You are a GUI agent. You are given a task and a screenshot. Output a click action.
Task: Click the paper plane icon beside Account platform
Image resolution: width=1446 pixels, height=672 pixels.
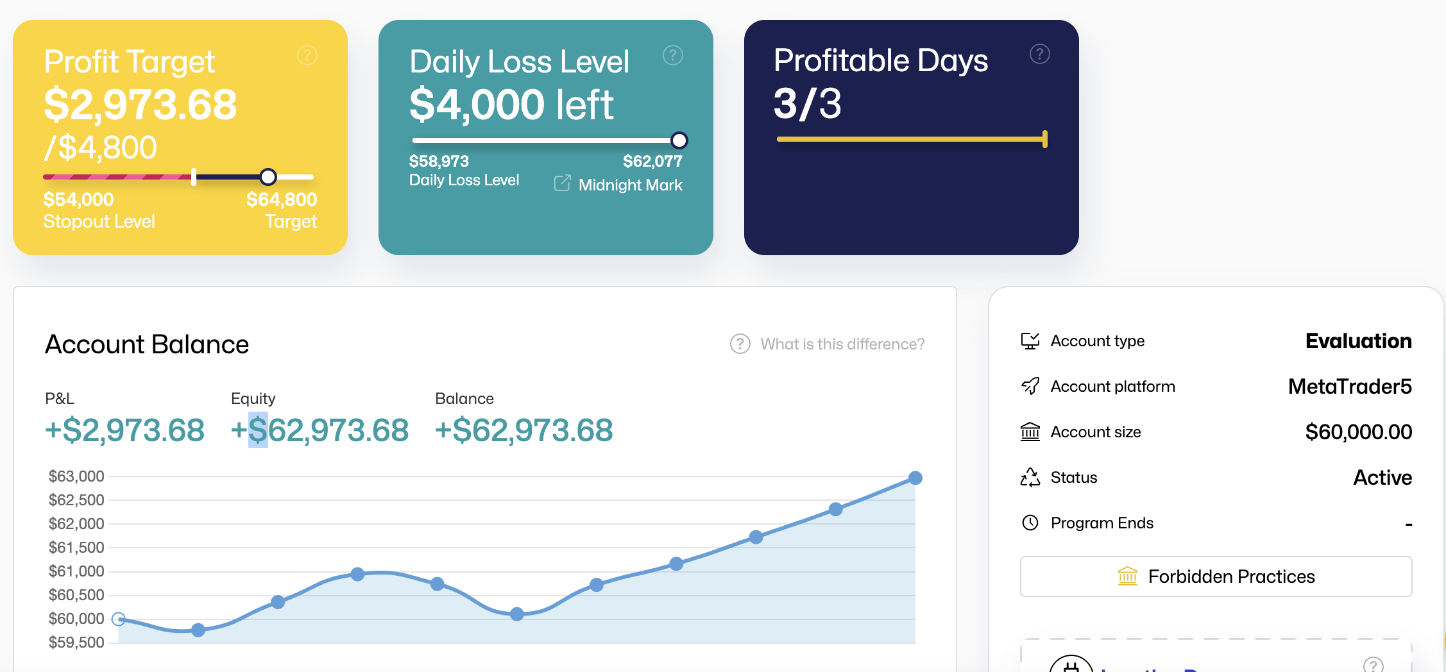(1030, 386)
